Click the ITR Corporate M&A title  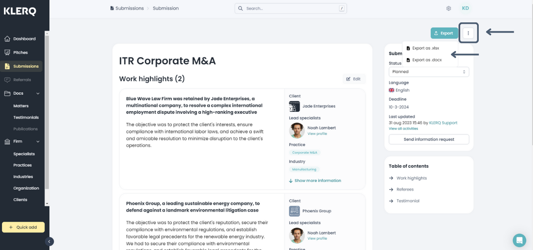(167, 61)
